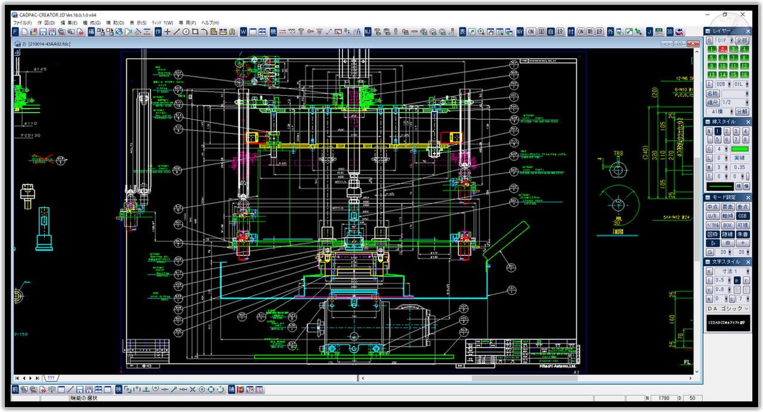763x412 pixels.
Task: Click the '???' sheet tab
Action: pyautogui.click(x=51, y=378)
